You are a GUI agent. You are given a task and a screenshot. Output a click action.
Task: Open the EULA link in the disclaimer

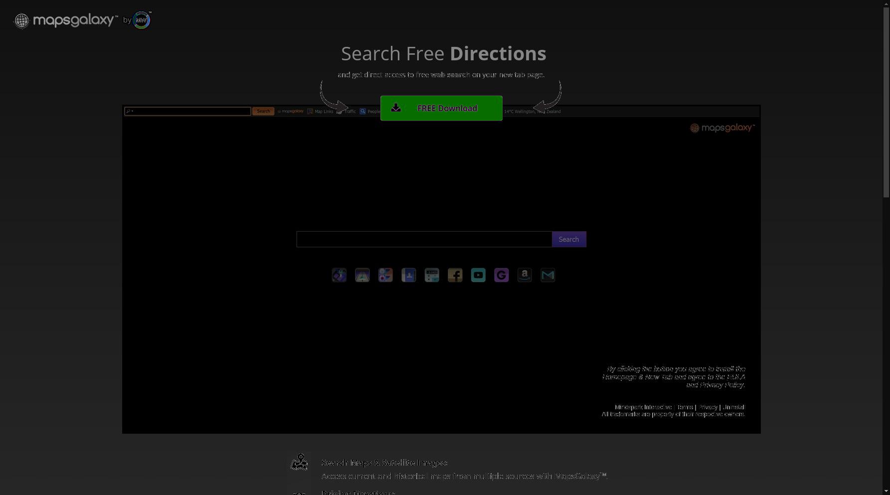[736, 377]
